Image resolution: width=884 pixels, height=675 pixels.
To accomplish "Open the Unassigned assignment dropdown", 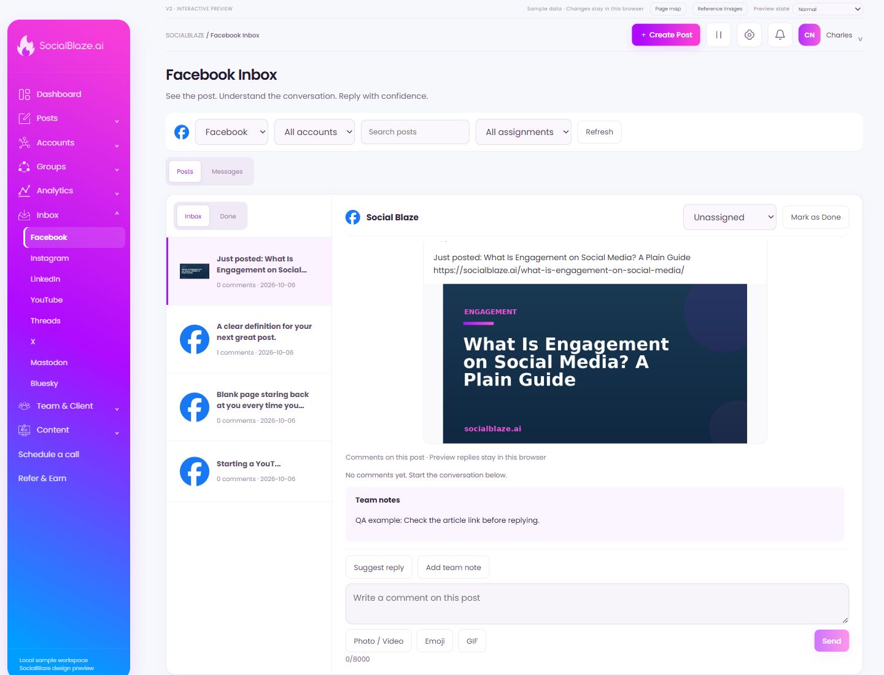I will coord(730,217).
